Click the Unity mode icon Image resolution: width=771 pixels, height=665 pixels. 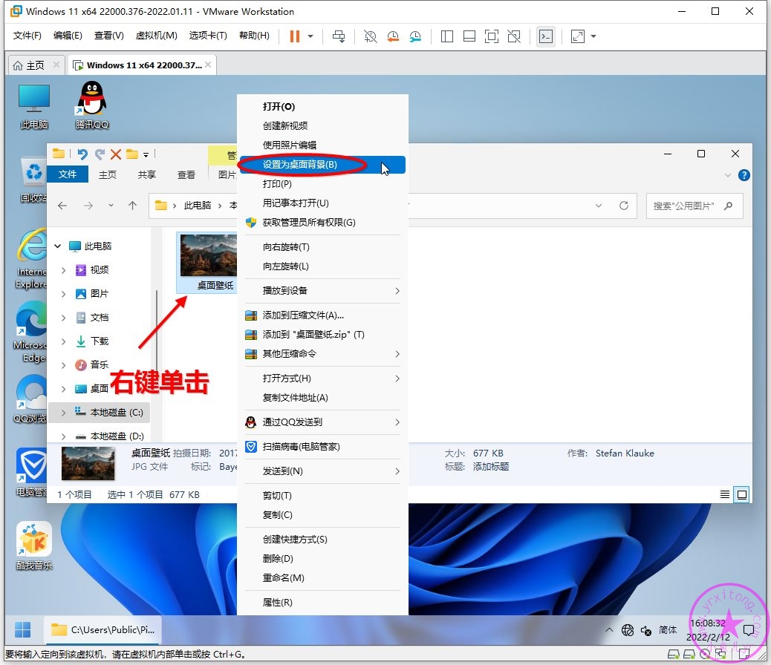[514, 36]
